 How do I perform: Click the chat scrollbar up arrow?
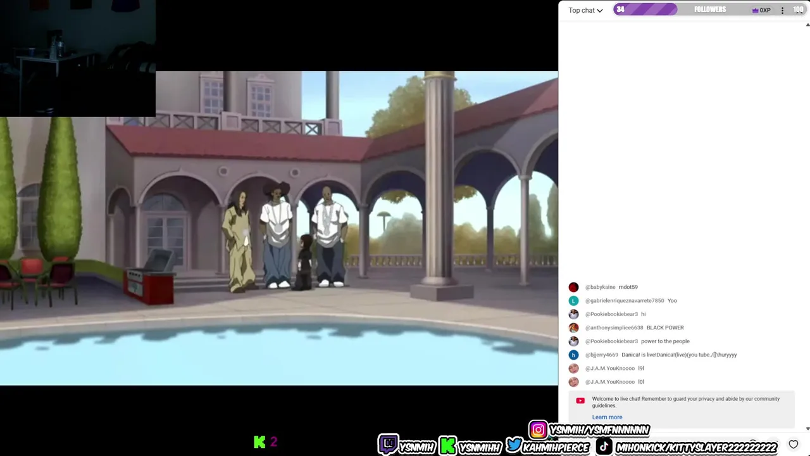tap(807, 25)
